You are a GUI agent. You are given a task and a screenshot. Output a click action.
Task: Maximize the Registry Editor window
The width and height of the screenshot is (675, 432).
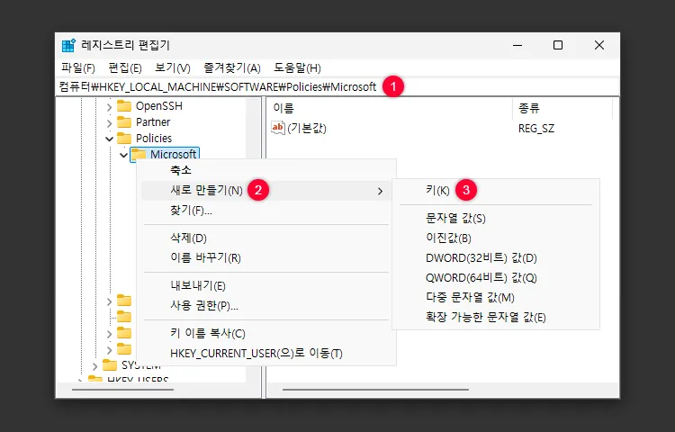pyautogui.click(x=558, y=45)
